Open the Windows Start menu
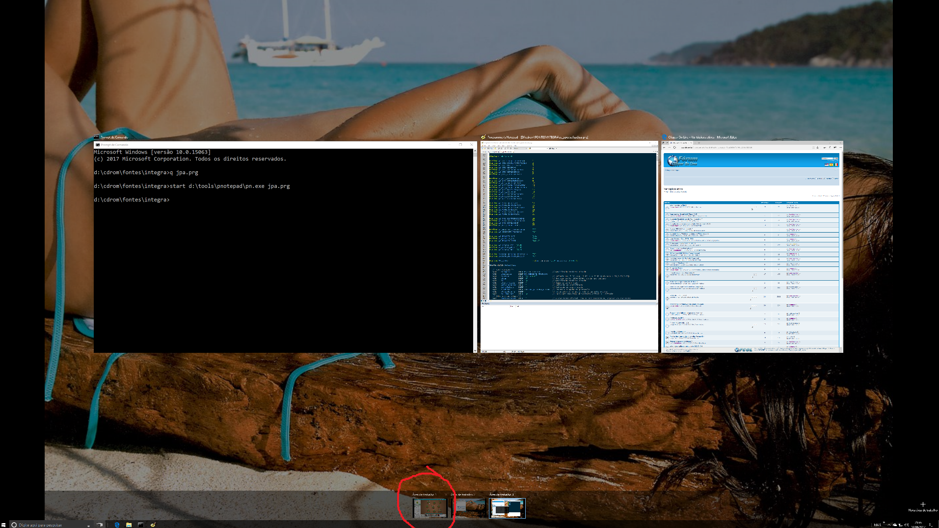Screen dimensions: 939x528 pyautogui.click(x=3, y=525)
